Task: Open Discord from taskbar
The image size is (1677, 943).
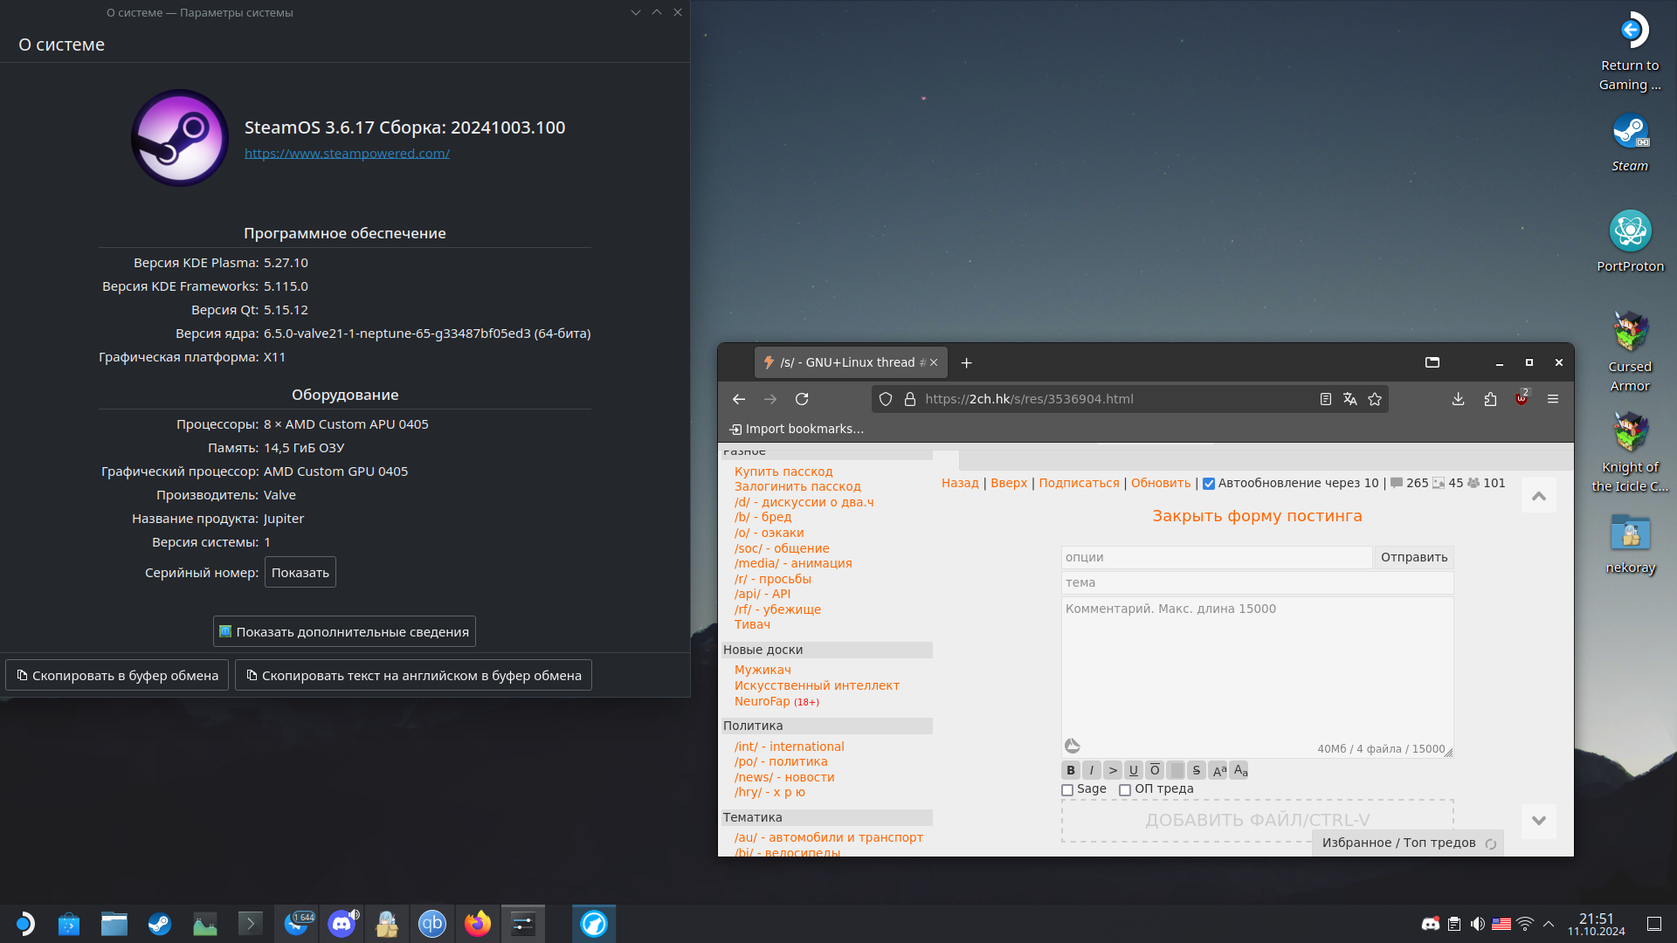Action: click(342, 924)
